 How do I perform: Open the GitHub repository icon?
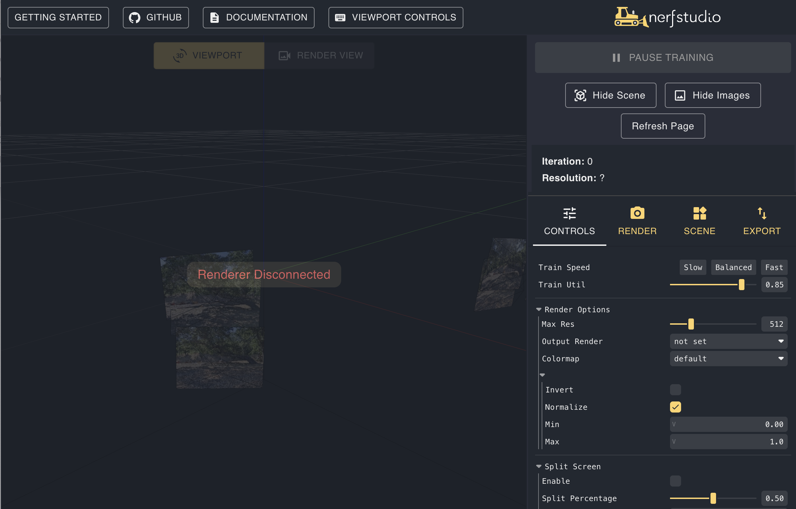[135, 17]
